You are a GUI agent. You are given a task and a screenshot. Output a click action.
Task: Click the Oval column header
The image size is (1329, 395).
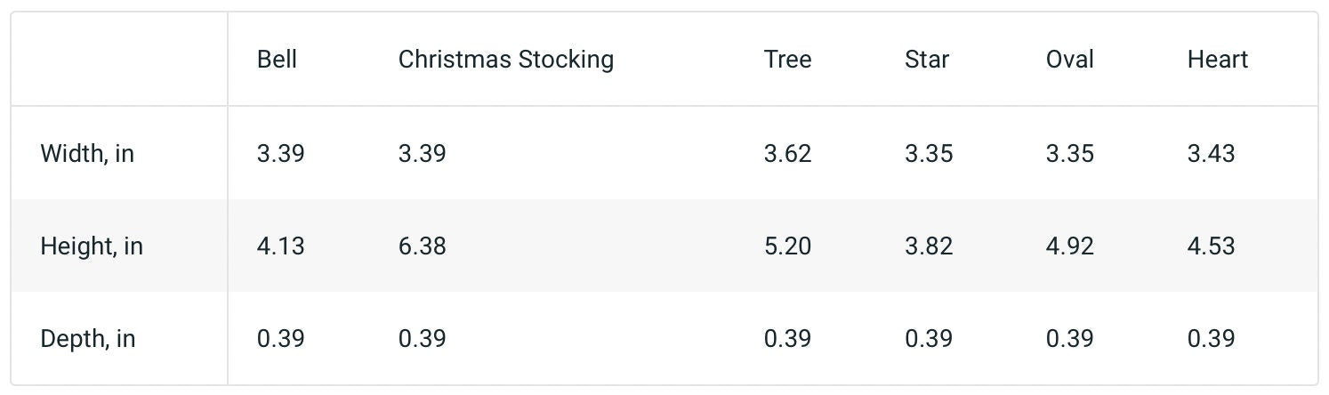(1069, 60)
